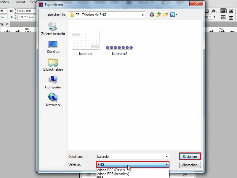Select the justified text frame alignment icon
The image size is (237, 178).
click(223, 11)
